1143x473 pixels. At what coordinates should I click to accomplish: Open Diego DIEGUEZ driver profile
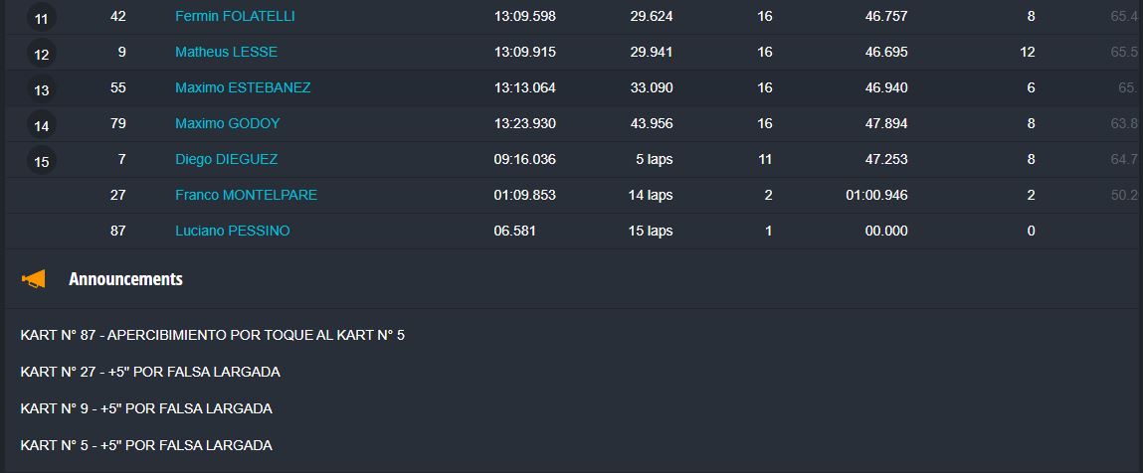226,159
